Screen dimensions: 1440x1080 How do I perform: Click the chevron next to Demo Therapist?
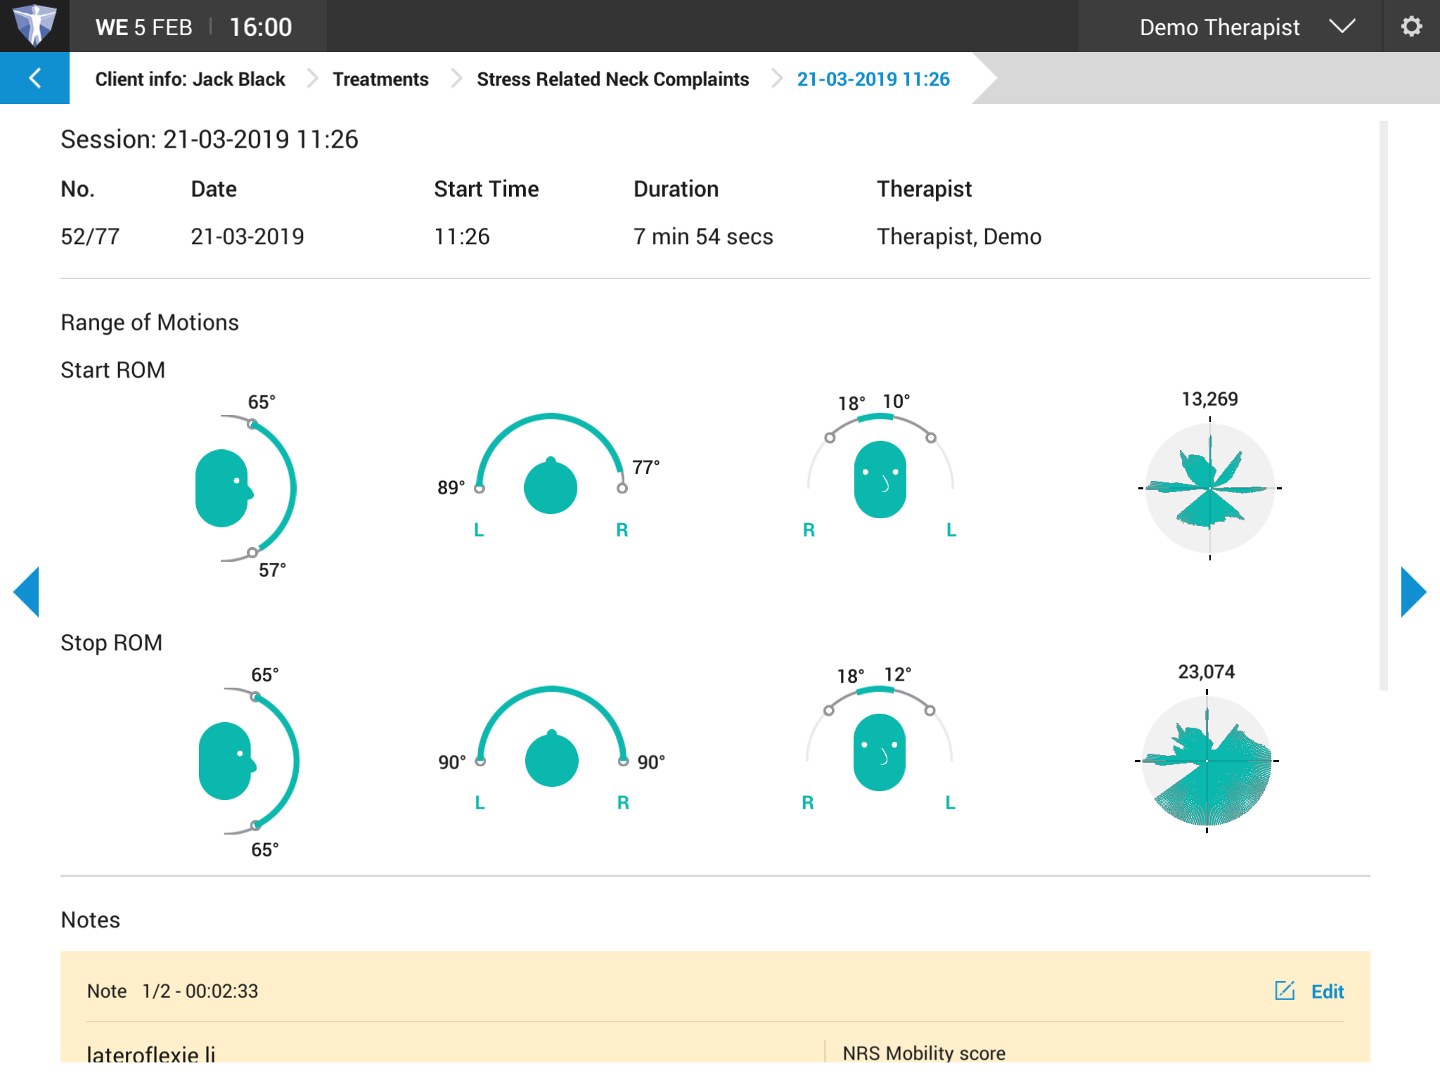(x=1342, y=27)
